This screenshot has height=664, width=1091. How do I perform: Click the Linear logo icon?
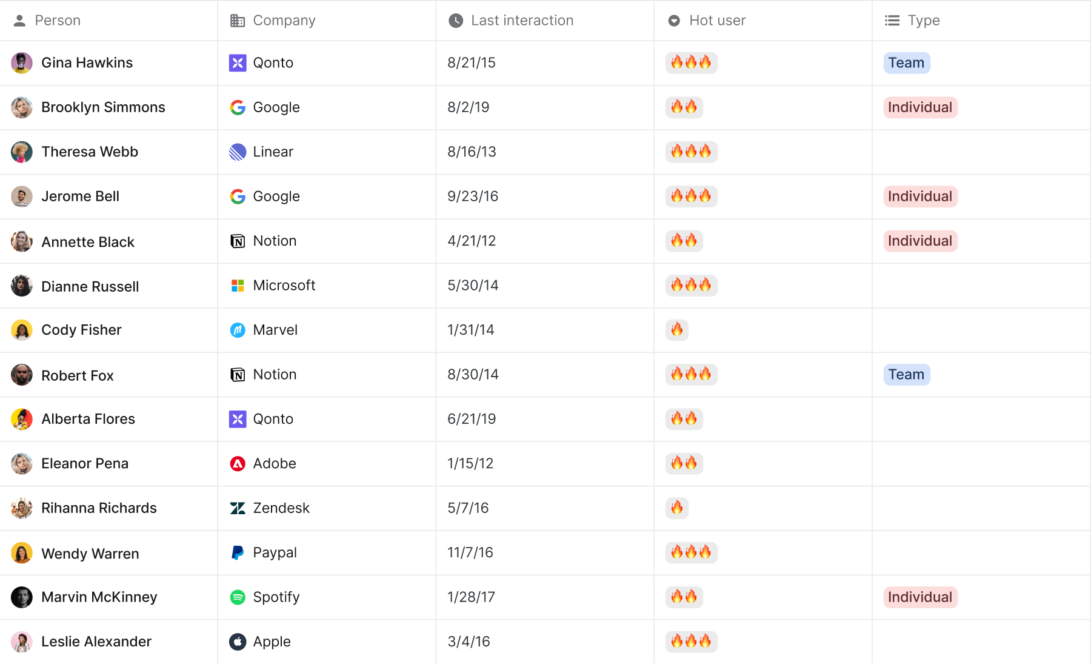[x=238, y=152]
